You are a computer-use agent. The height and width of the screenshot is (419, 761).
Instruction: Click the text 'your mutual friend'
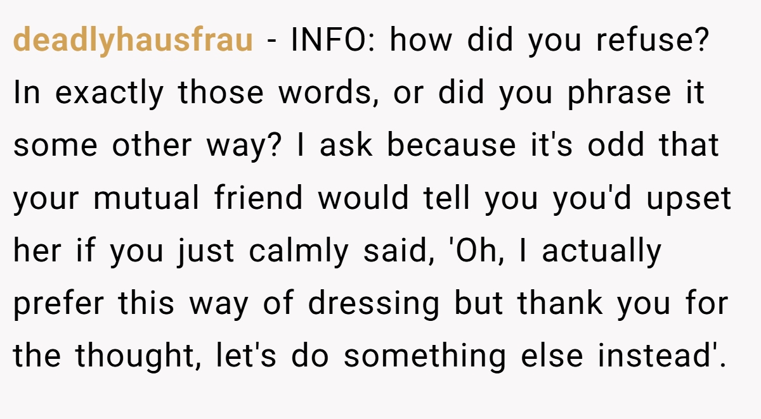click(159, 199)
